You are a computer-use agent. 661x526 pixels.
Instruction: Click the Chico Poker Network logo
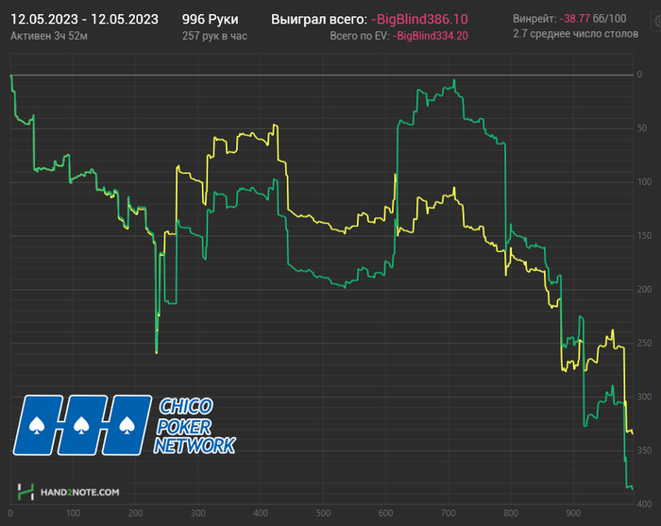coord(124,425)
